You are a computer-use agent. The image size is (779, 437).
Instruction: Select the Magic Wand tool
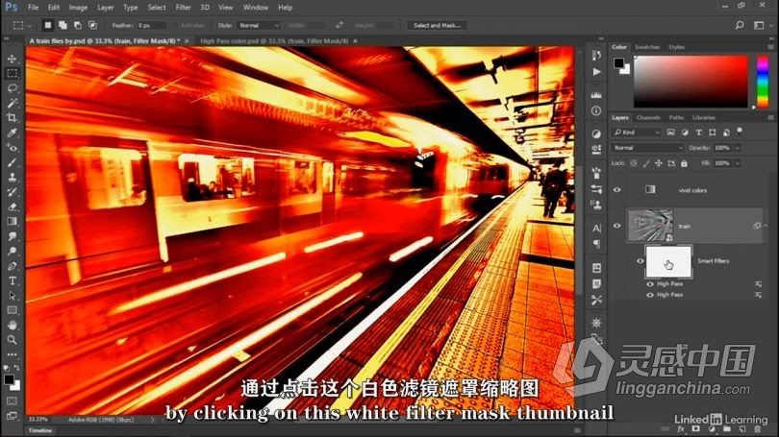point(12,103)
